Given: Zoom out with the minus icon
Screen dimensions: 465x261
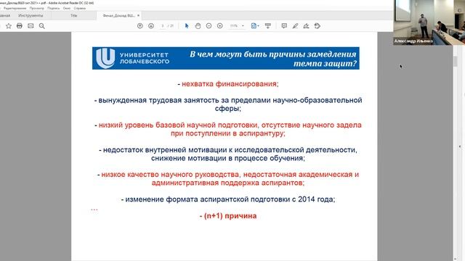Looking at the screenshot, I should [209, 26].
